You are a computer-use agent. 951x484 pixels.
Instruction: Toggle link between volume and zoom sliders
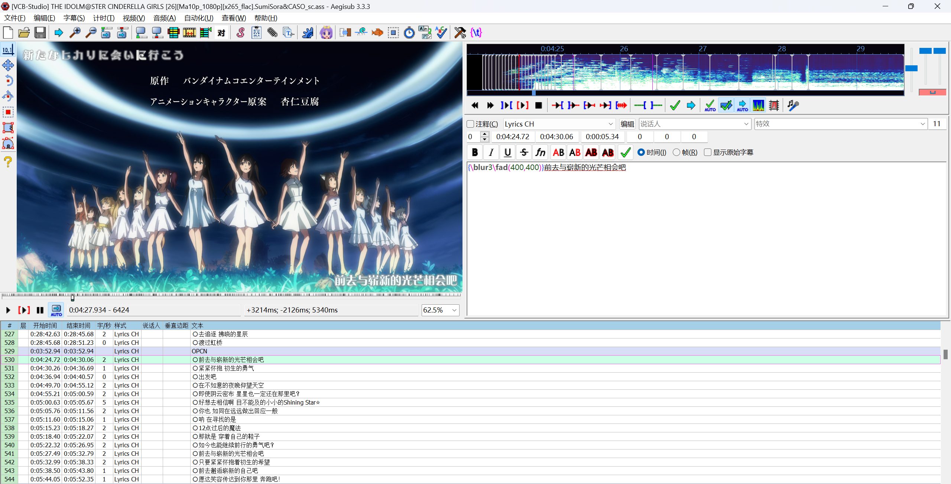pos(932,92)
